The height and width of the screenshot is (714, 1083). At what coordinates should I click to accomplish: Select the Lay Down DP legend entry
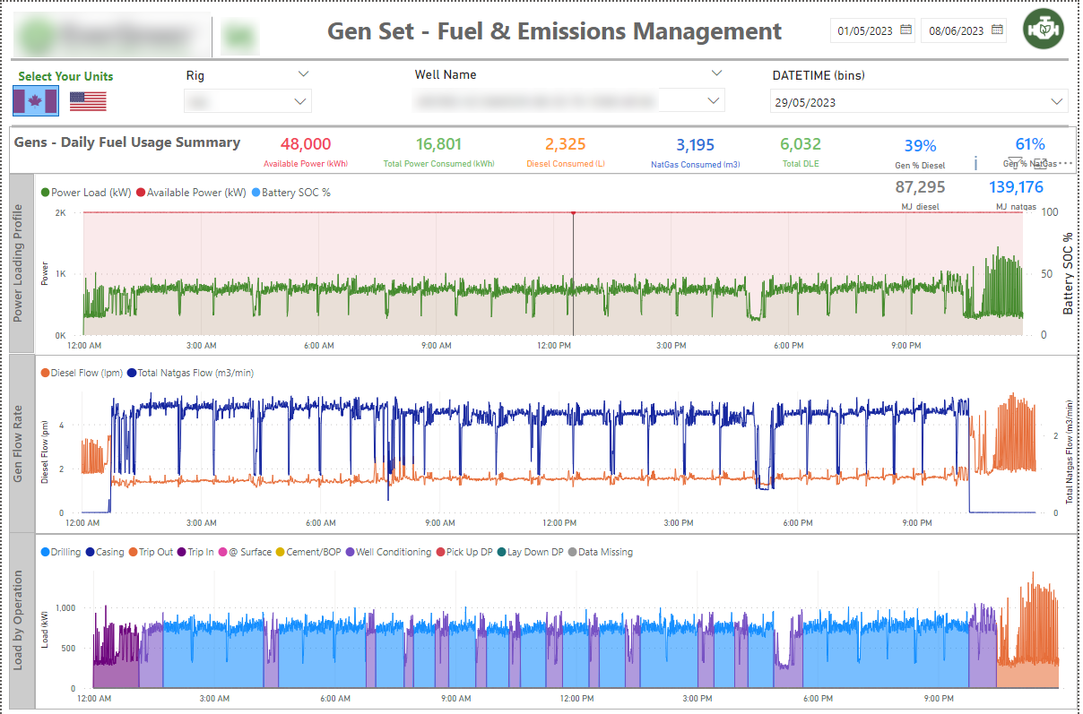tap(531, 553)
